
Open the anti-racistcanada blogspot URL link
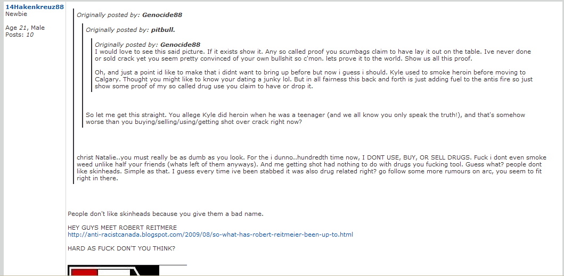(x=210, y=235)
